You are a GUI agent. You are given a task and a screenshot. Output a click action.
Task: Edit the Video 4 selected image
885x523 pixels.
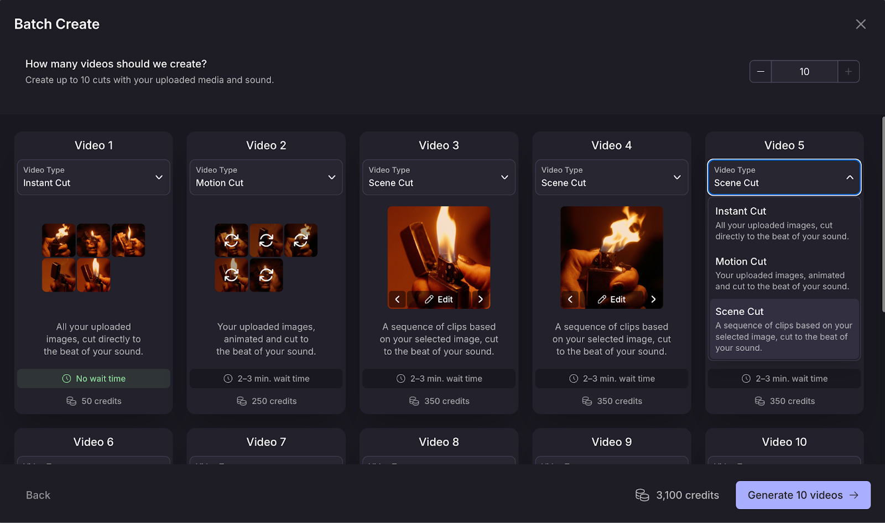coord(612,299)
